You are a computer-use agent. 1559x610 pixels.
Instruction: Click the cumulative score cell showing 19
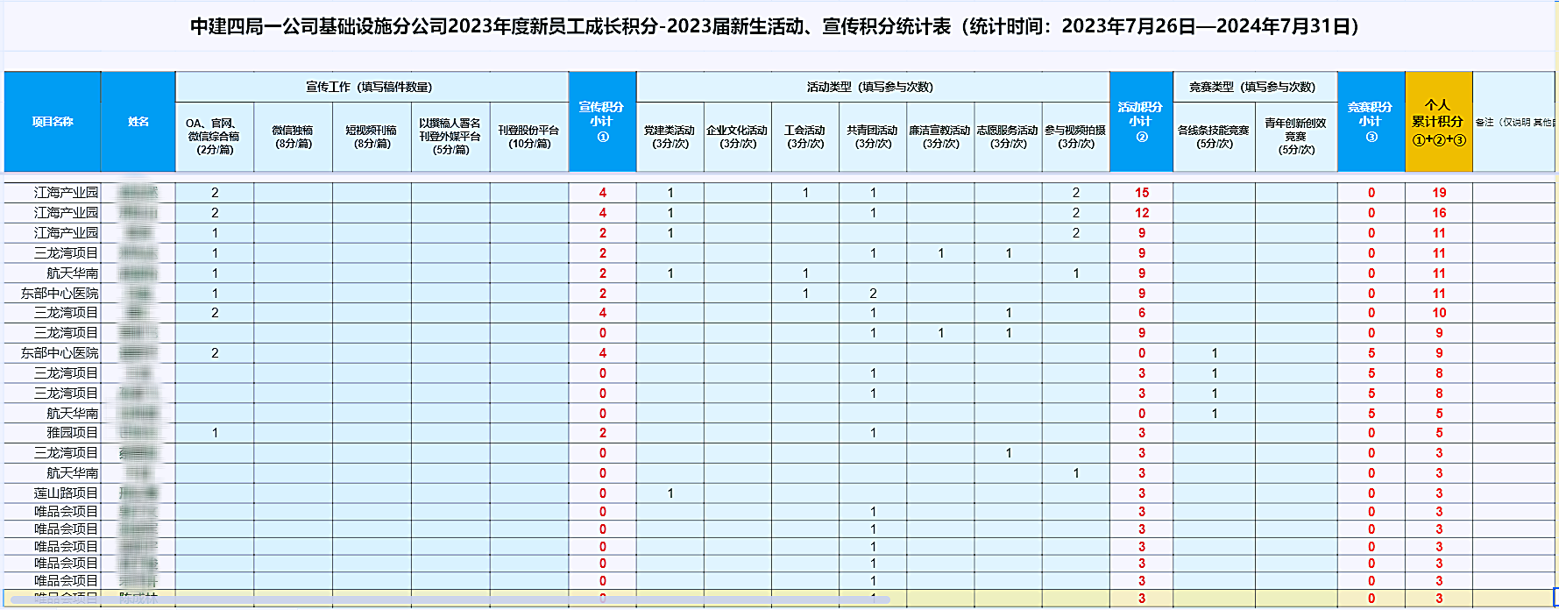(x=1439, y=193)
